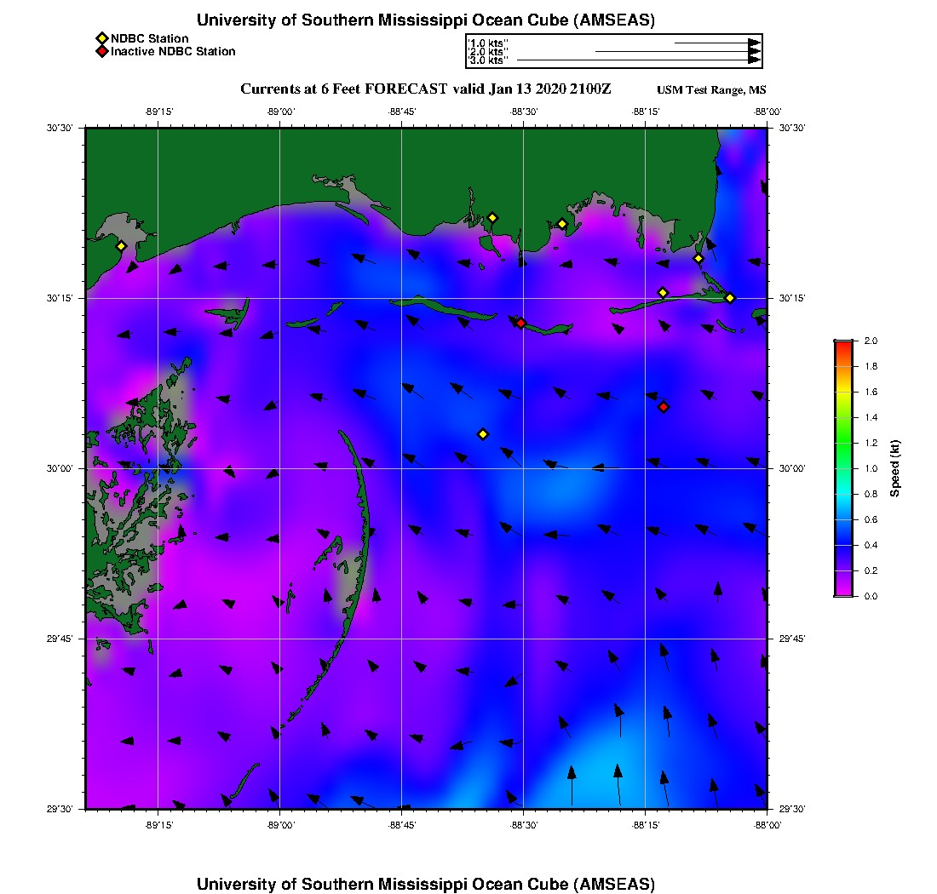Click the '1.0' color bar tick label
The image size is (937, 894).
[871, 469]
